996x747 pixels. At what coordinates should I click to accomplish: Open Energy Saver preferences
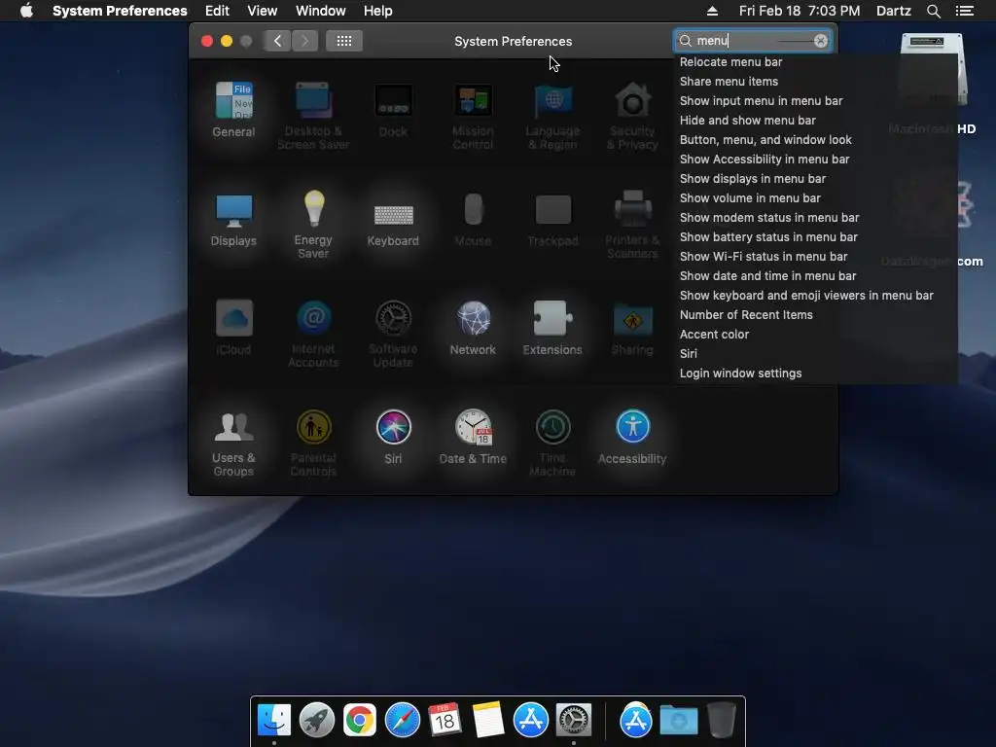tap(313, 225)
